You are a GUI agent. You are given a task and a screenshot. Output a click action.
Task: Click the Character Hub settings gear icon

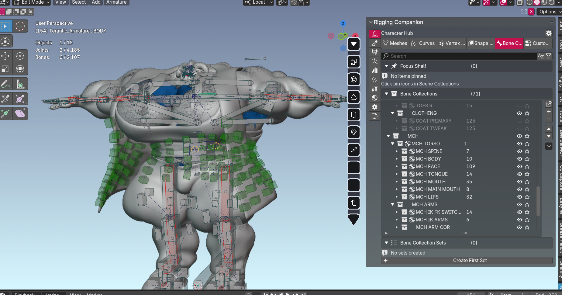(548, 33)
